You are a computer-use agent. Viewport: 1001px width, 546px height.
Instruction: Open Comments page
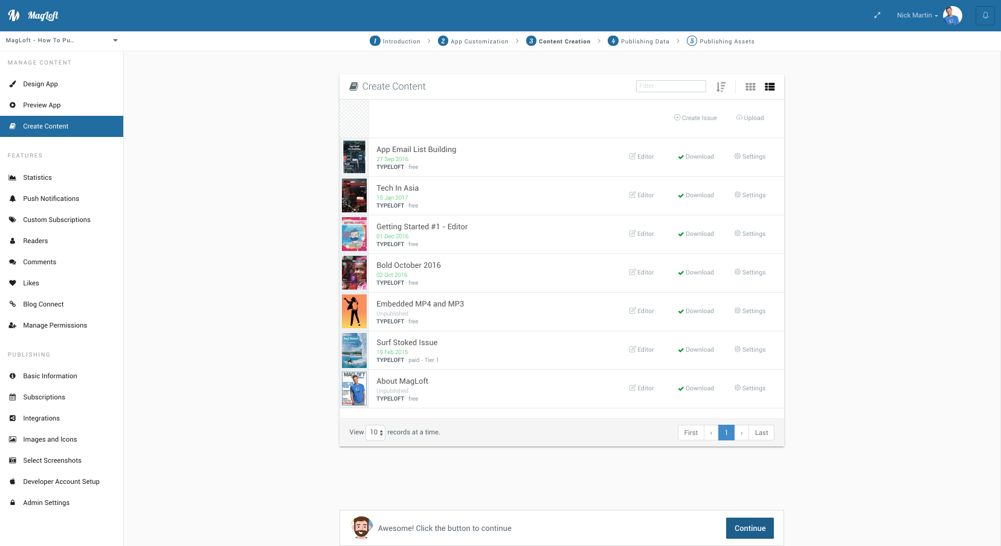[62, 262]
